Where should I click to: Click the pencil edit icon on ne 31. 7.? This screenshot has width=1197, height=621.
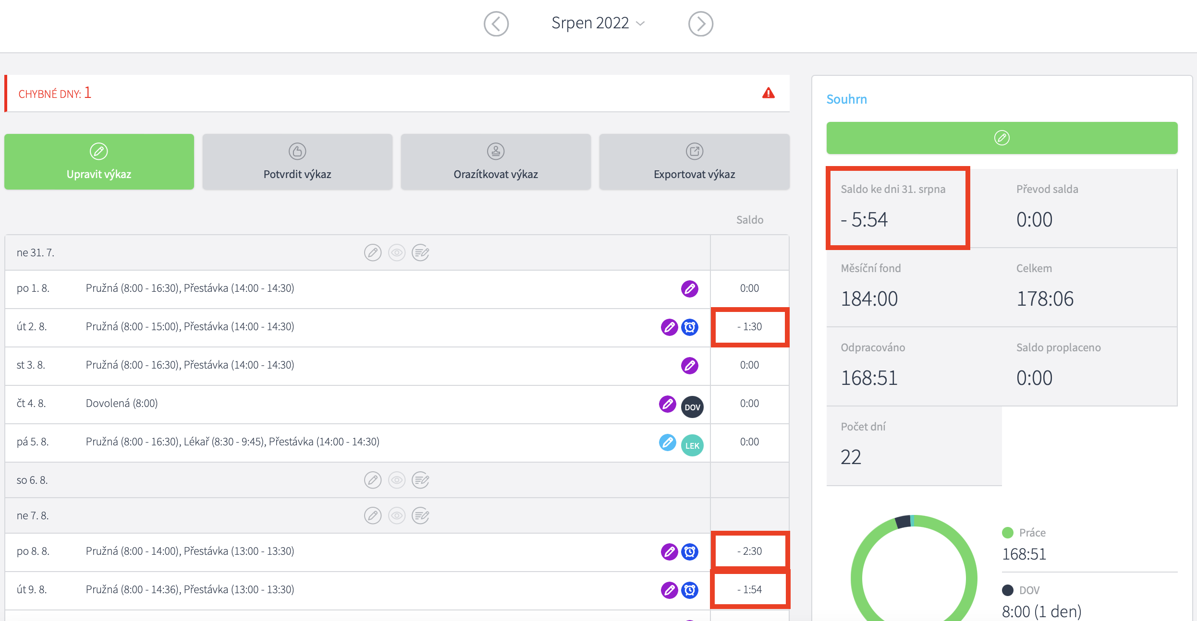(373, 252)
